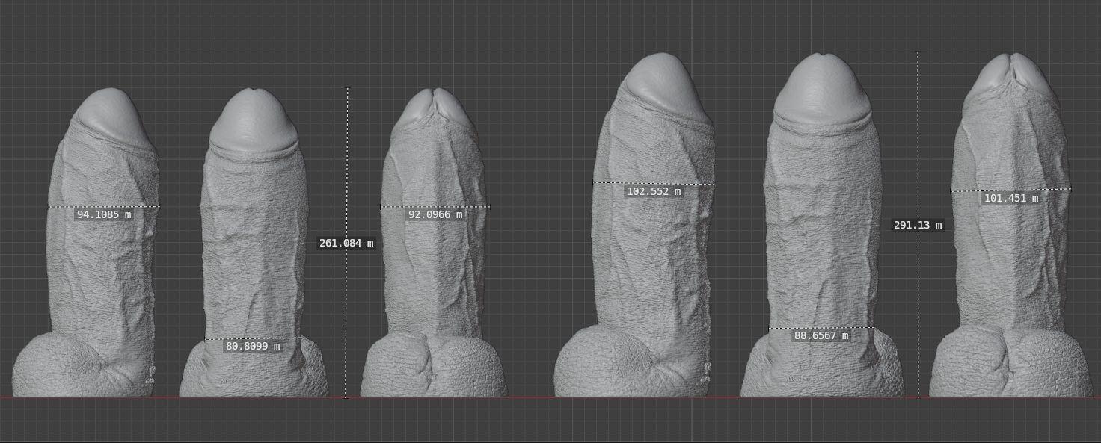The width and height of the screenshot is (1101, 443).
Task: Click the 94.1085 m measurement label
Action: [104, 214]
